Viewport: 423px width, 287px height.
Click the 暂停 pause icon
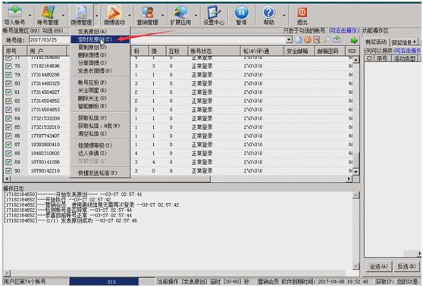click(x=242, y=12)
